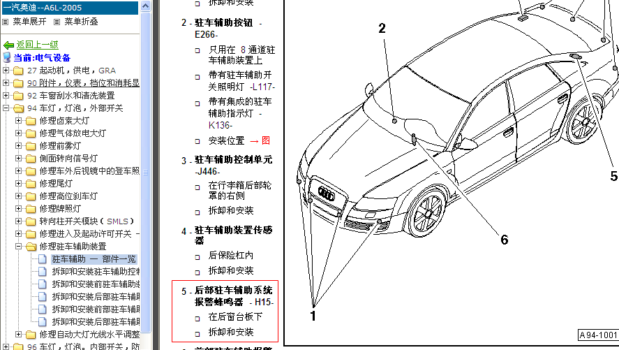Click the 驻车辅助控制单元 -J446- heading
The image size is (619, 350).
(233, 165)
